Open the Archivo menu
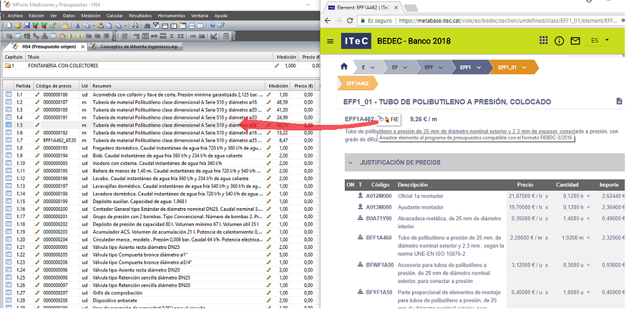Image resolution: width=626 pixels, height=311 pixels. 15,16
